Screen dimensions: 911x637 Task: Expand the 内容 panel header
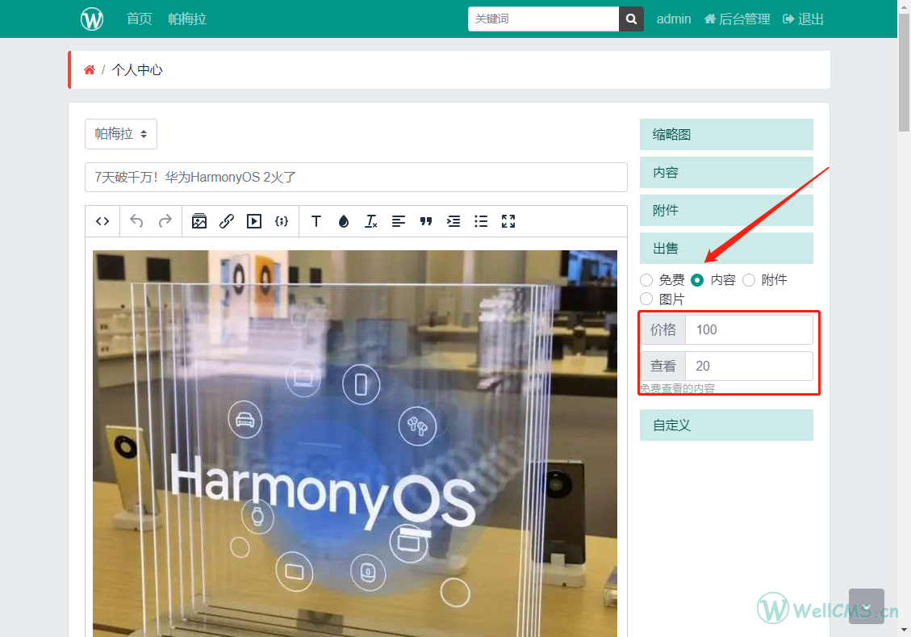pyautogui.click(x=726, y=173)
